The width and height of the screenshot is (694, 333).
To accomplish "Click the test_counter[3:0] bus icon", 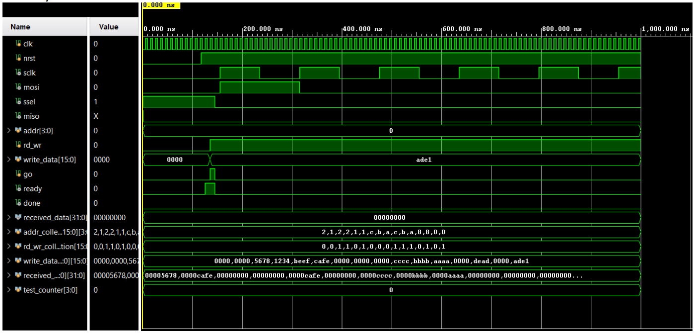I will [19, 289].
